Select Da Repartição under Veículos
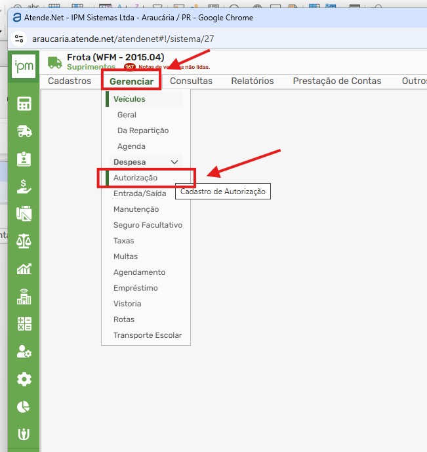427x452 pixels. click(143, 131)
